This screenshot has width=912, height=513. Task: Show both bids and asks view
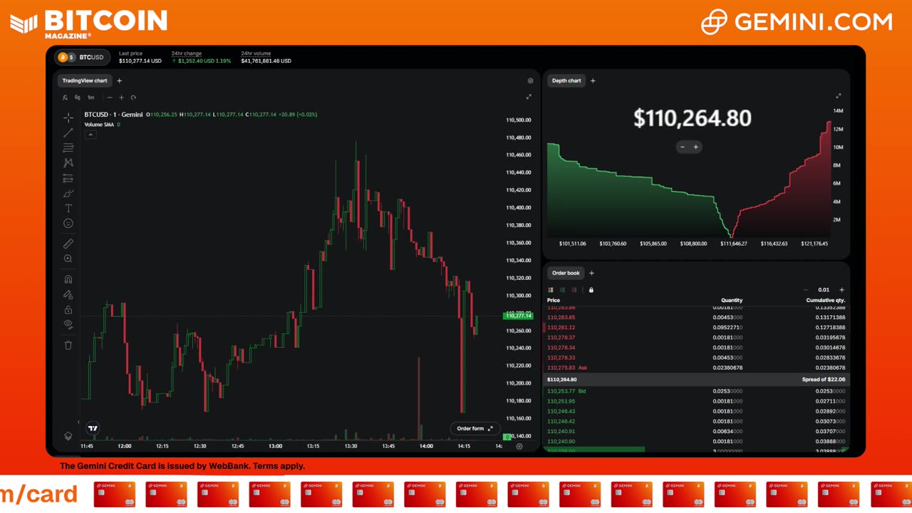coord(550,290)
